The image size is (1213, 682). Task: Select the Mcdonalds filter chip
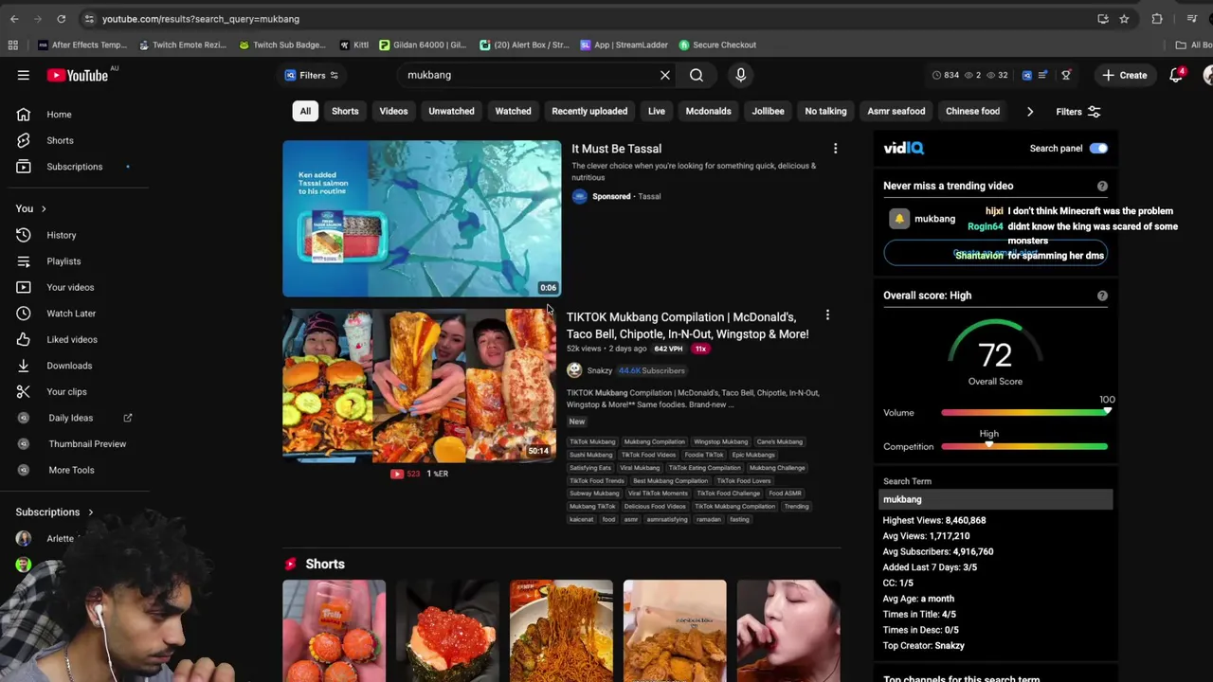click(708, 112)
